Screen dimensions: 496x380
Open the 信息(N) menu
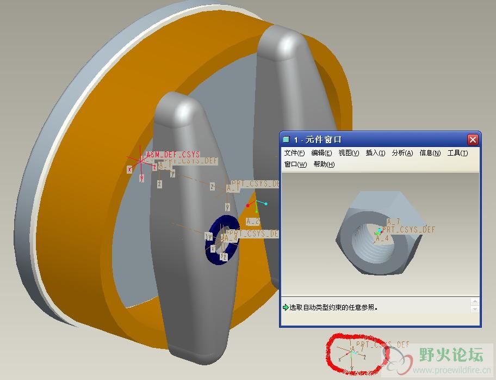pos(430,153)
